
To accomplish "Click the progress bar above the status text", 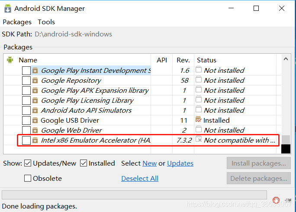I will (x=134, y=195).
